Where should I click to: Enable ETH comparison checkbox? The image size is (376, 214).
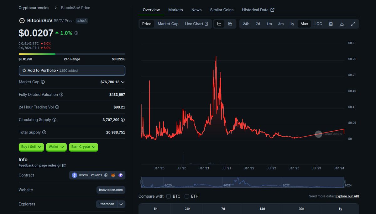pyautogui.click(x=187, y=196)
